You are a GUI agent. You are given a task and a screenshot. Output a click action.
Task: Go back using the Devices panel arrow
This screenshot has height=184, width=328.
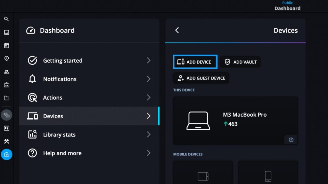point(177,30)
